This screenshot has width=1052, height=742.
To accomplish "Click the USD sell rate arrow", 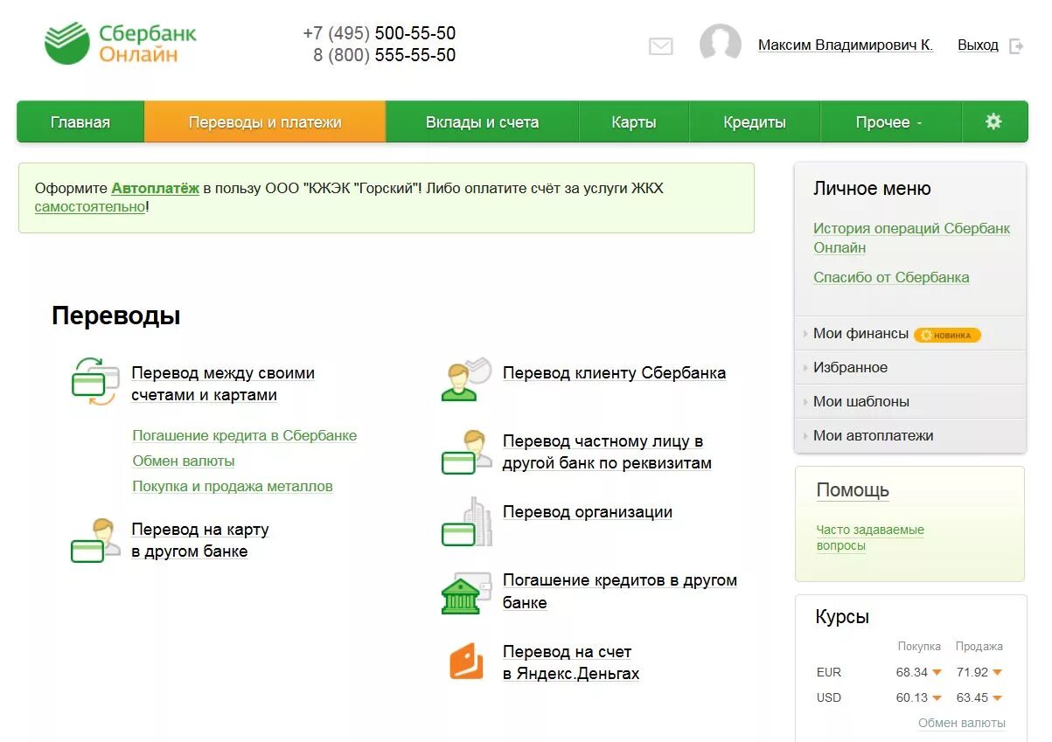I will [x=997, y=697].
